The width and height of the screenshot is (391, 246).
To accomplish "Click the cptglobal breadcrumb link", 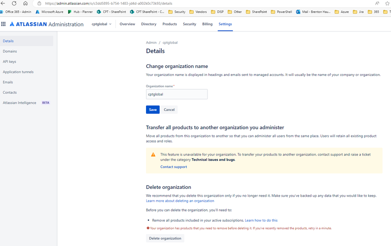I will click(170, 43).
